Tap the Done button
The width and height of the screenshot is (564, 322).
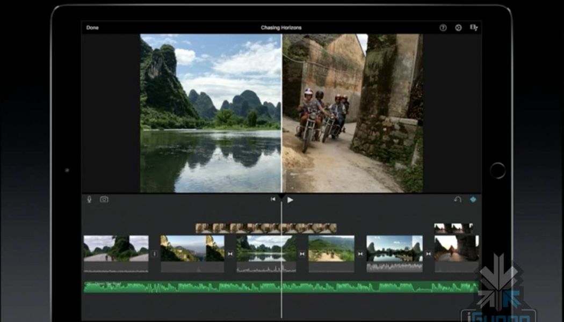[x=92, y=28]
